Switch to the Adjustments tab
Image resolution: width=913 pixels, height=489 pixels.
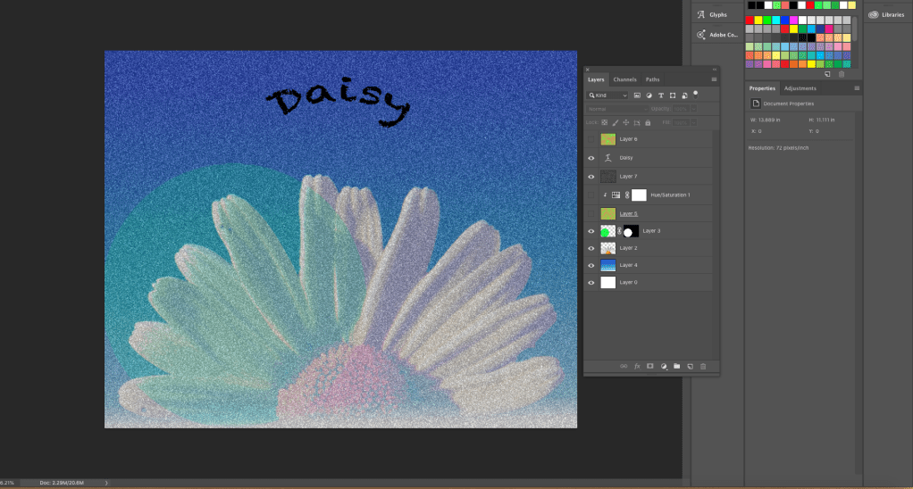(x=800, y=88)
